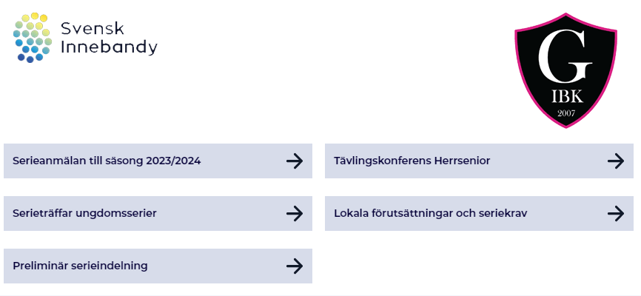641x296 pixels.
Task: Open Serieanmälan till säsong 2023/2024 link
Action: pyautogui.click(x=107, y=161)
